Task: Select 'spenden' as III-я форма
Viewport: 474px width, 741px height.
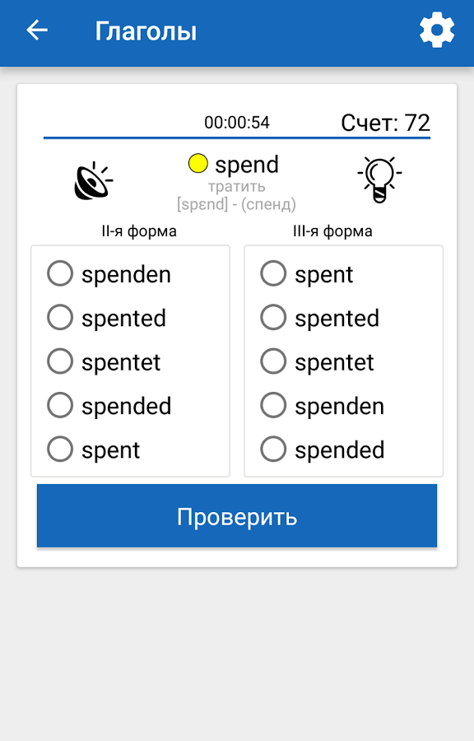Action: 323,405
